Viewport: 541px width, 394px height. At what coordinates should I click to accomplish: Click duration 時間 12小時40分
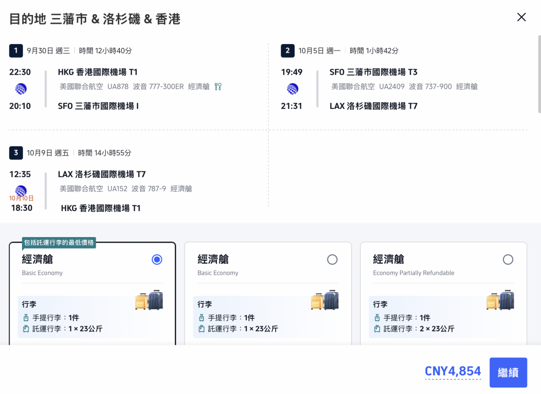coord(105,51)
